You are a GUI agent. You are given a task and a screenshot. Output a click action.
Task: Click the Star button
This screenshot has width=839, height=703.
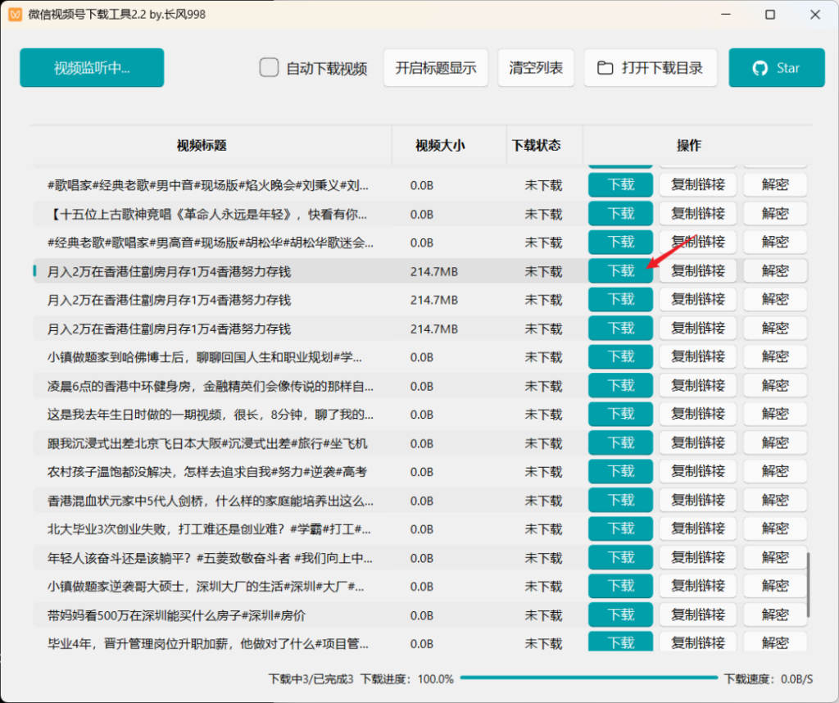point(776,68)
